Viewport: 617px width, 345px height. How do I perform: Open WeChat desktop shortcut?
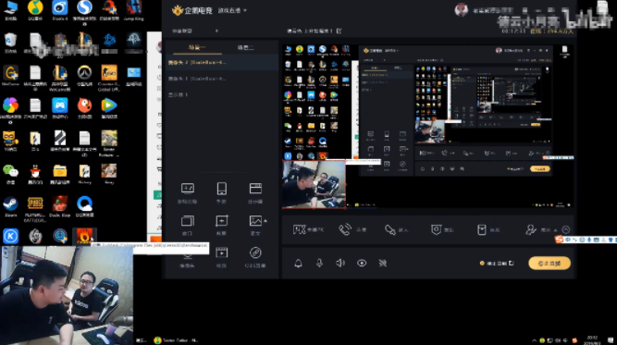10,174
